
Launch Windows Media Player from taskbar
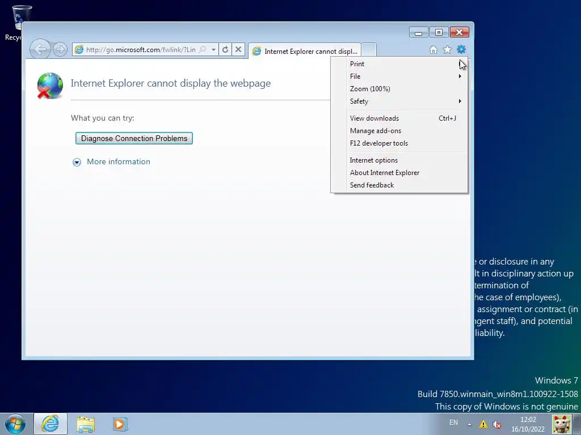point(120,424)
